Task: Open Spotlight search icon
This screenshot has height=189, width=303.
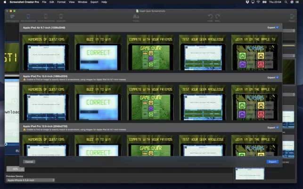Action: (286, 2)
